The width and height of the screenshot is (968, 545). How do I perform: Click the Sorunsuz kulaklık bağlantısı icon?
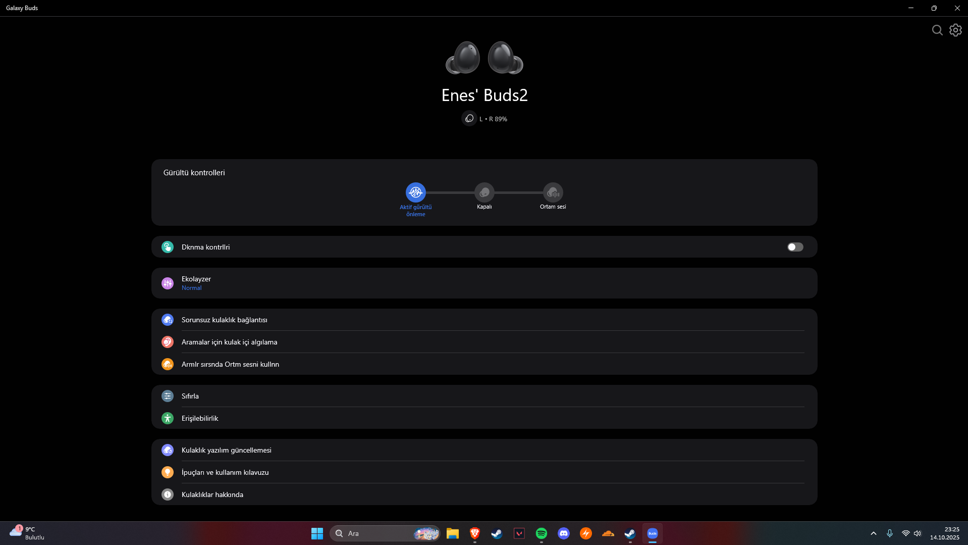(168, 320)
